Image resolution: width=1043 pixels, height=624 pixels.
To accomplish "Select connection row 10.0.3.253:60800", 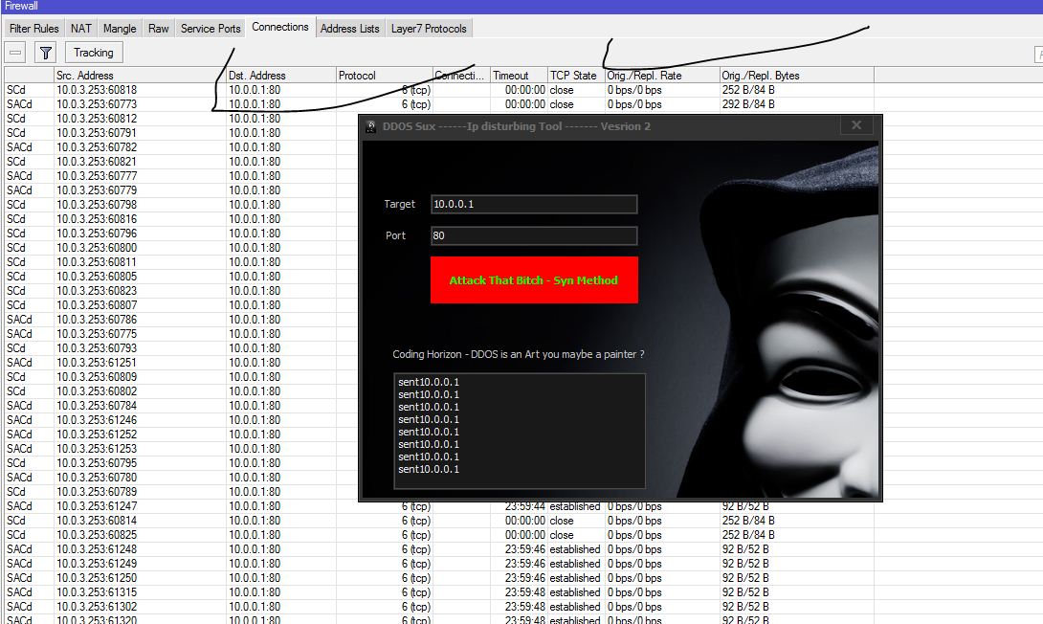I will 181,248.
